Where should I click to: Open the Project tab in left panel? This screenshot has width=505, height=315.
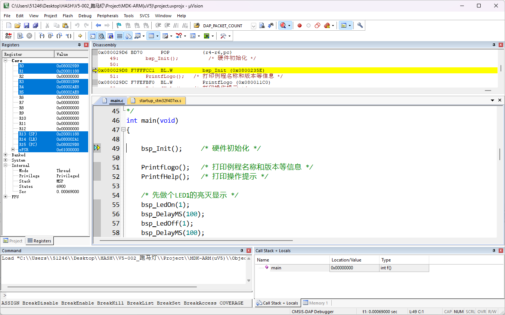pos(13,241)
